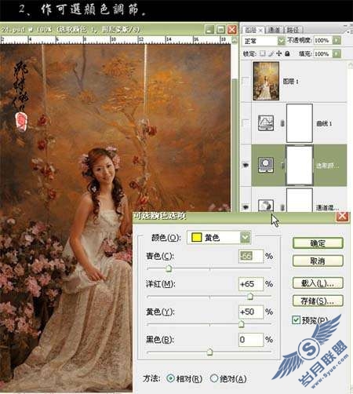This screenshot has width=353, height=394.
Task: Click the Curves adjustment icon on 曲线 1
Action: click(266, 122)
